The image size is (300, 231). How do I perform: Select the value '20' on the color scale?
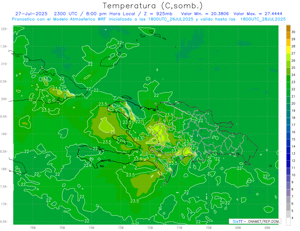293,103
